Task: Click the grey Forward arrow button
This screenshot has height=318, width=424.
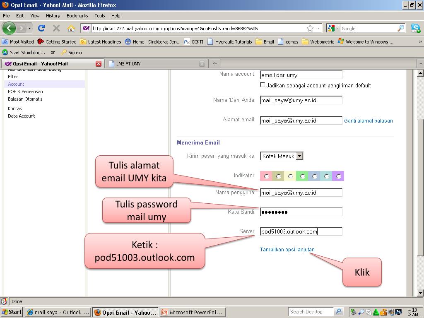Action: click(x=22, y=28)
